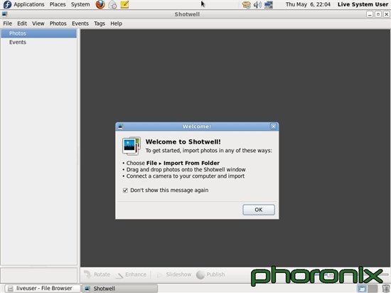Open the Trash icon in bottom panel
391x293 pixels.
386,289
